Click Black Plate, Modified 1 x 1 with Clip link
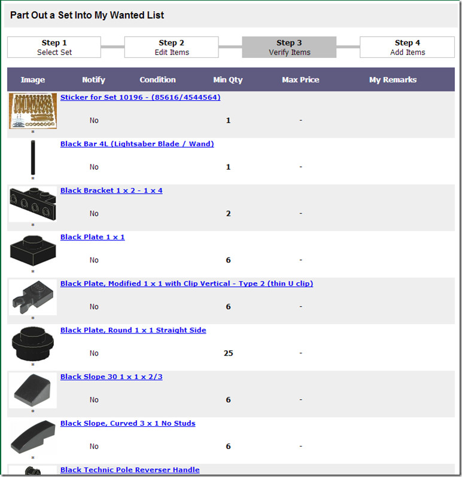 click(186, 284)
